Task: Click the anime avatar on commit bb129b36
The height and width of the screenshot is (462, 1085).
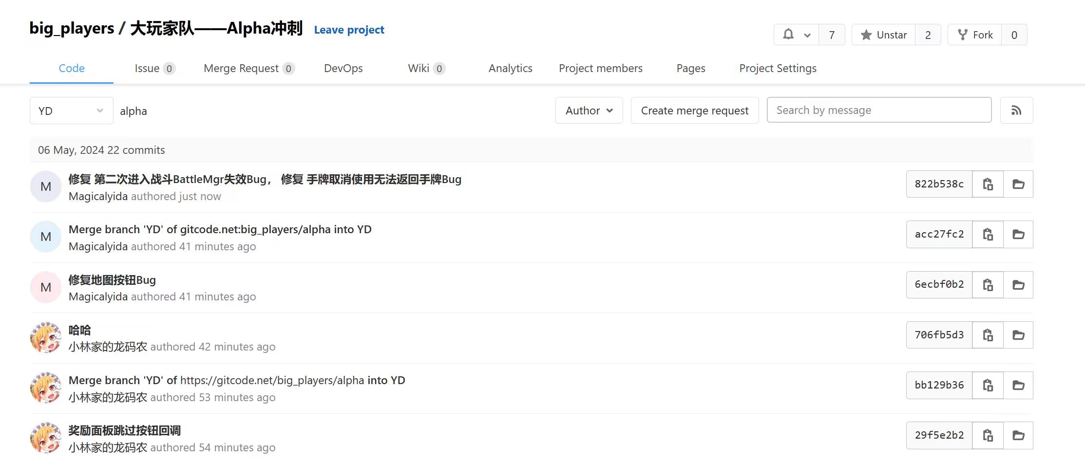Action: [x=46, y=388]
